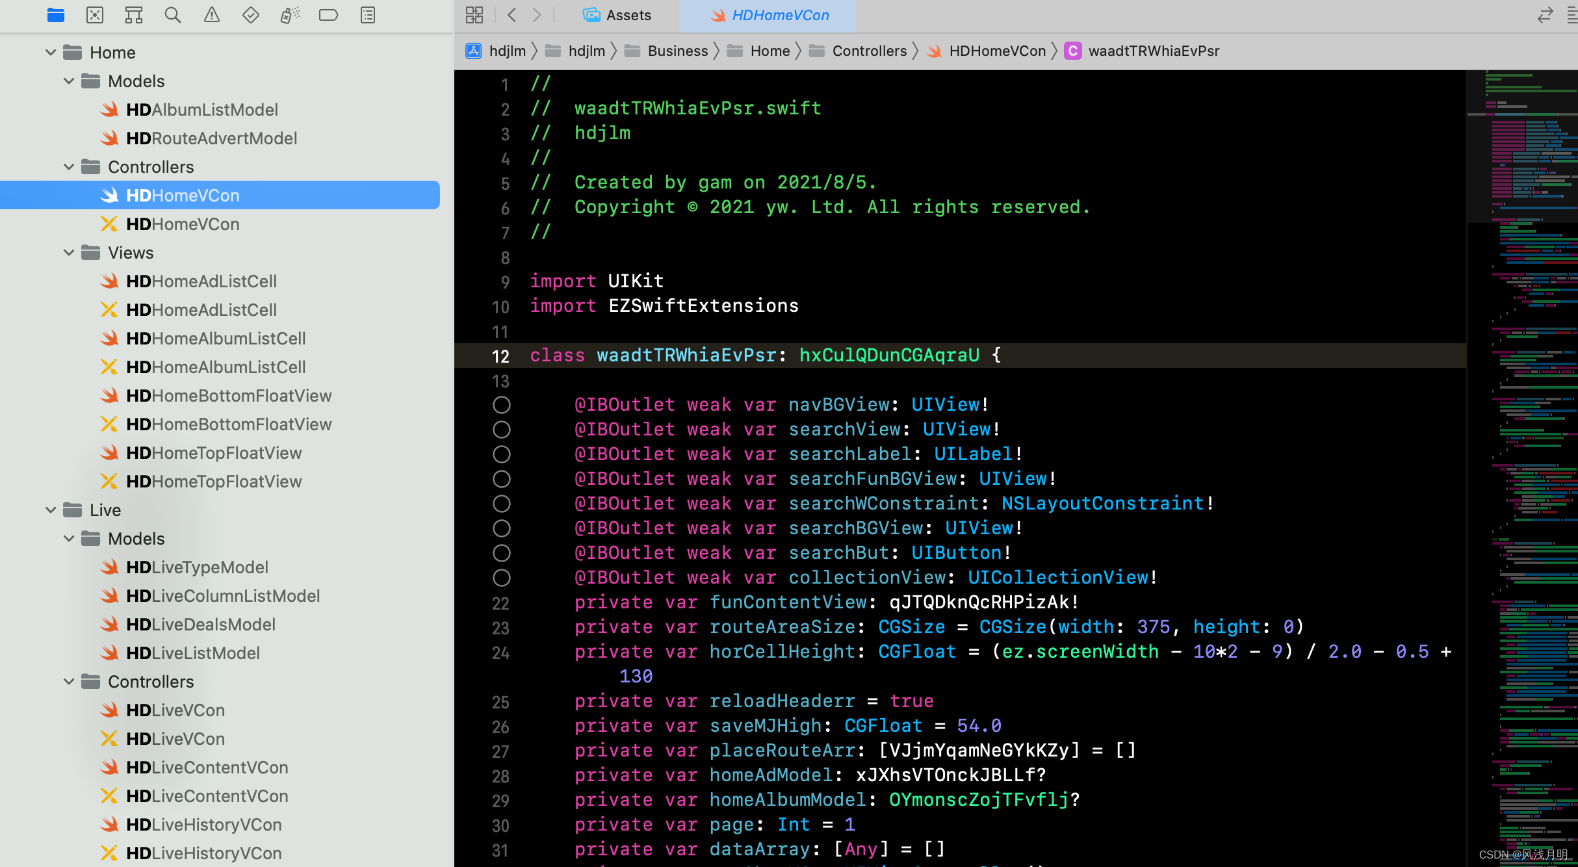Open the related items grid menu
This screenshot has width=1578, height=867.
[474, 15]
